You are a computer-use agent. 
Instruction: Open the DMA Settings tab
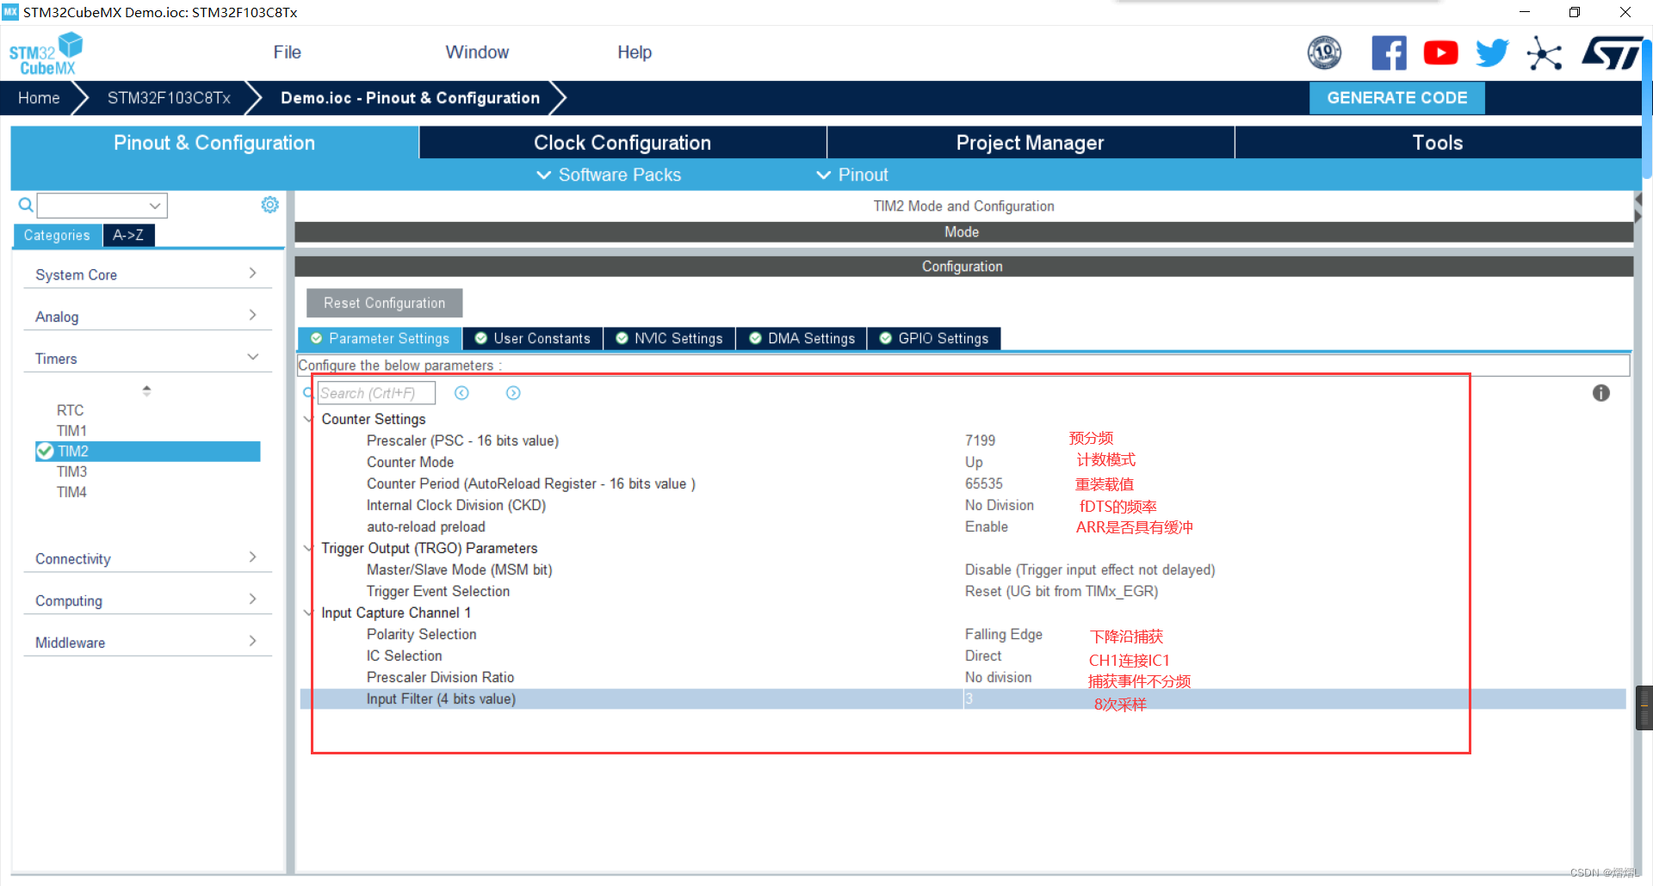click(802, 338)
